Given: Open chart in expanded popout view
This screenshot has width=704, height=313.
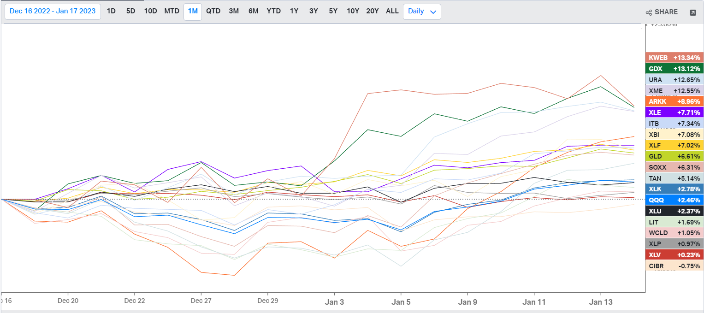Looking at the screenshot, I should coord(692,12).
